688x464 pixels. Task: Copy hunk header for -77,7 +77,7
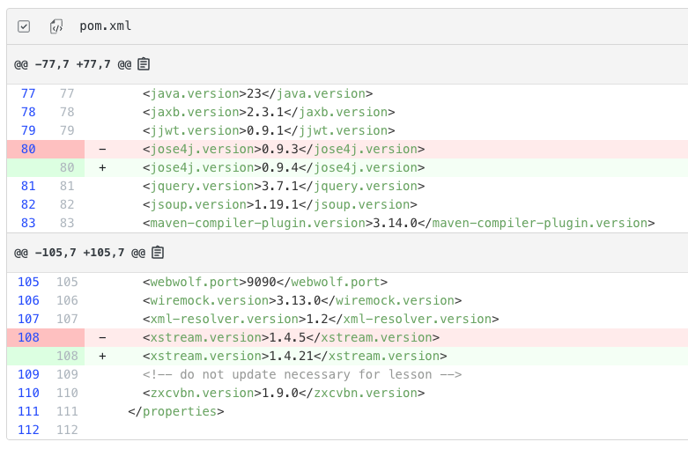(x=144, y=64)
